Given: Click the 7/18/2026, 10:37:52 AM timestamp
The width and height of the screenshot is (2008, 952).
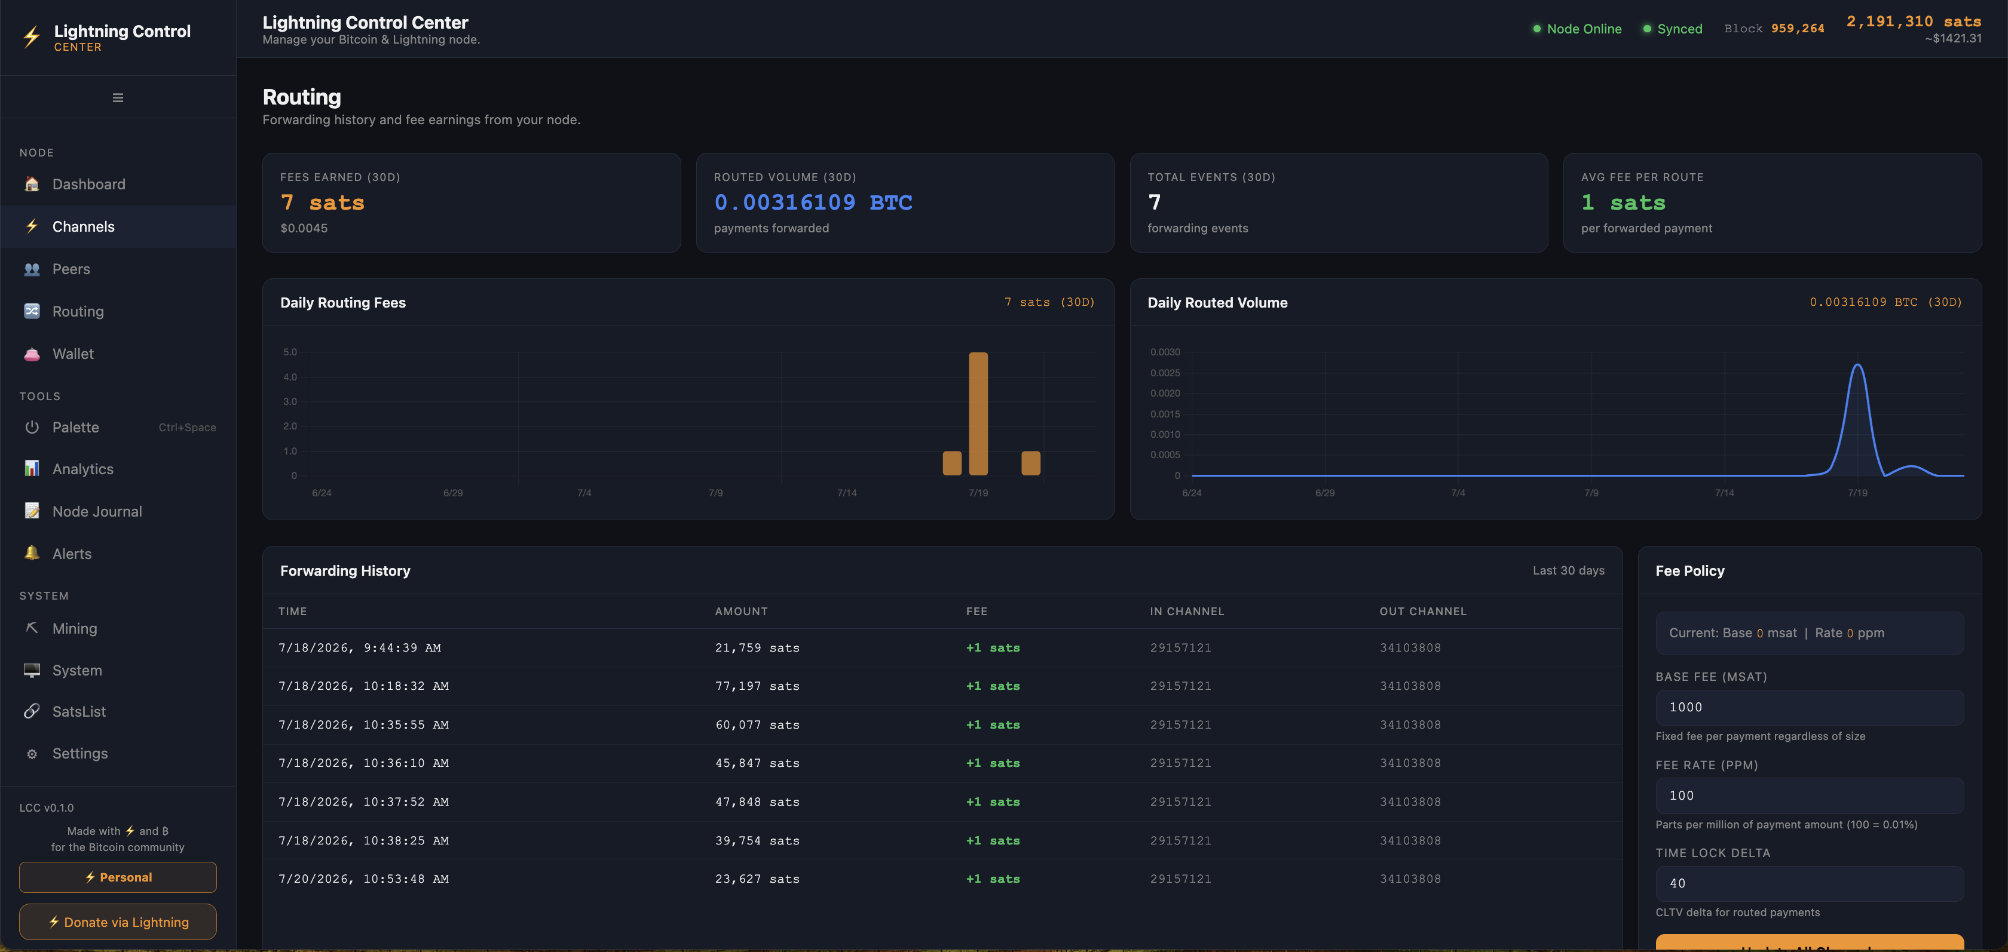Looking at the screenshot, I should pyautogui.click(x=363, y=801).
